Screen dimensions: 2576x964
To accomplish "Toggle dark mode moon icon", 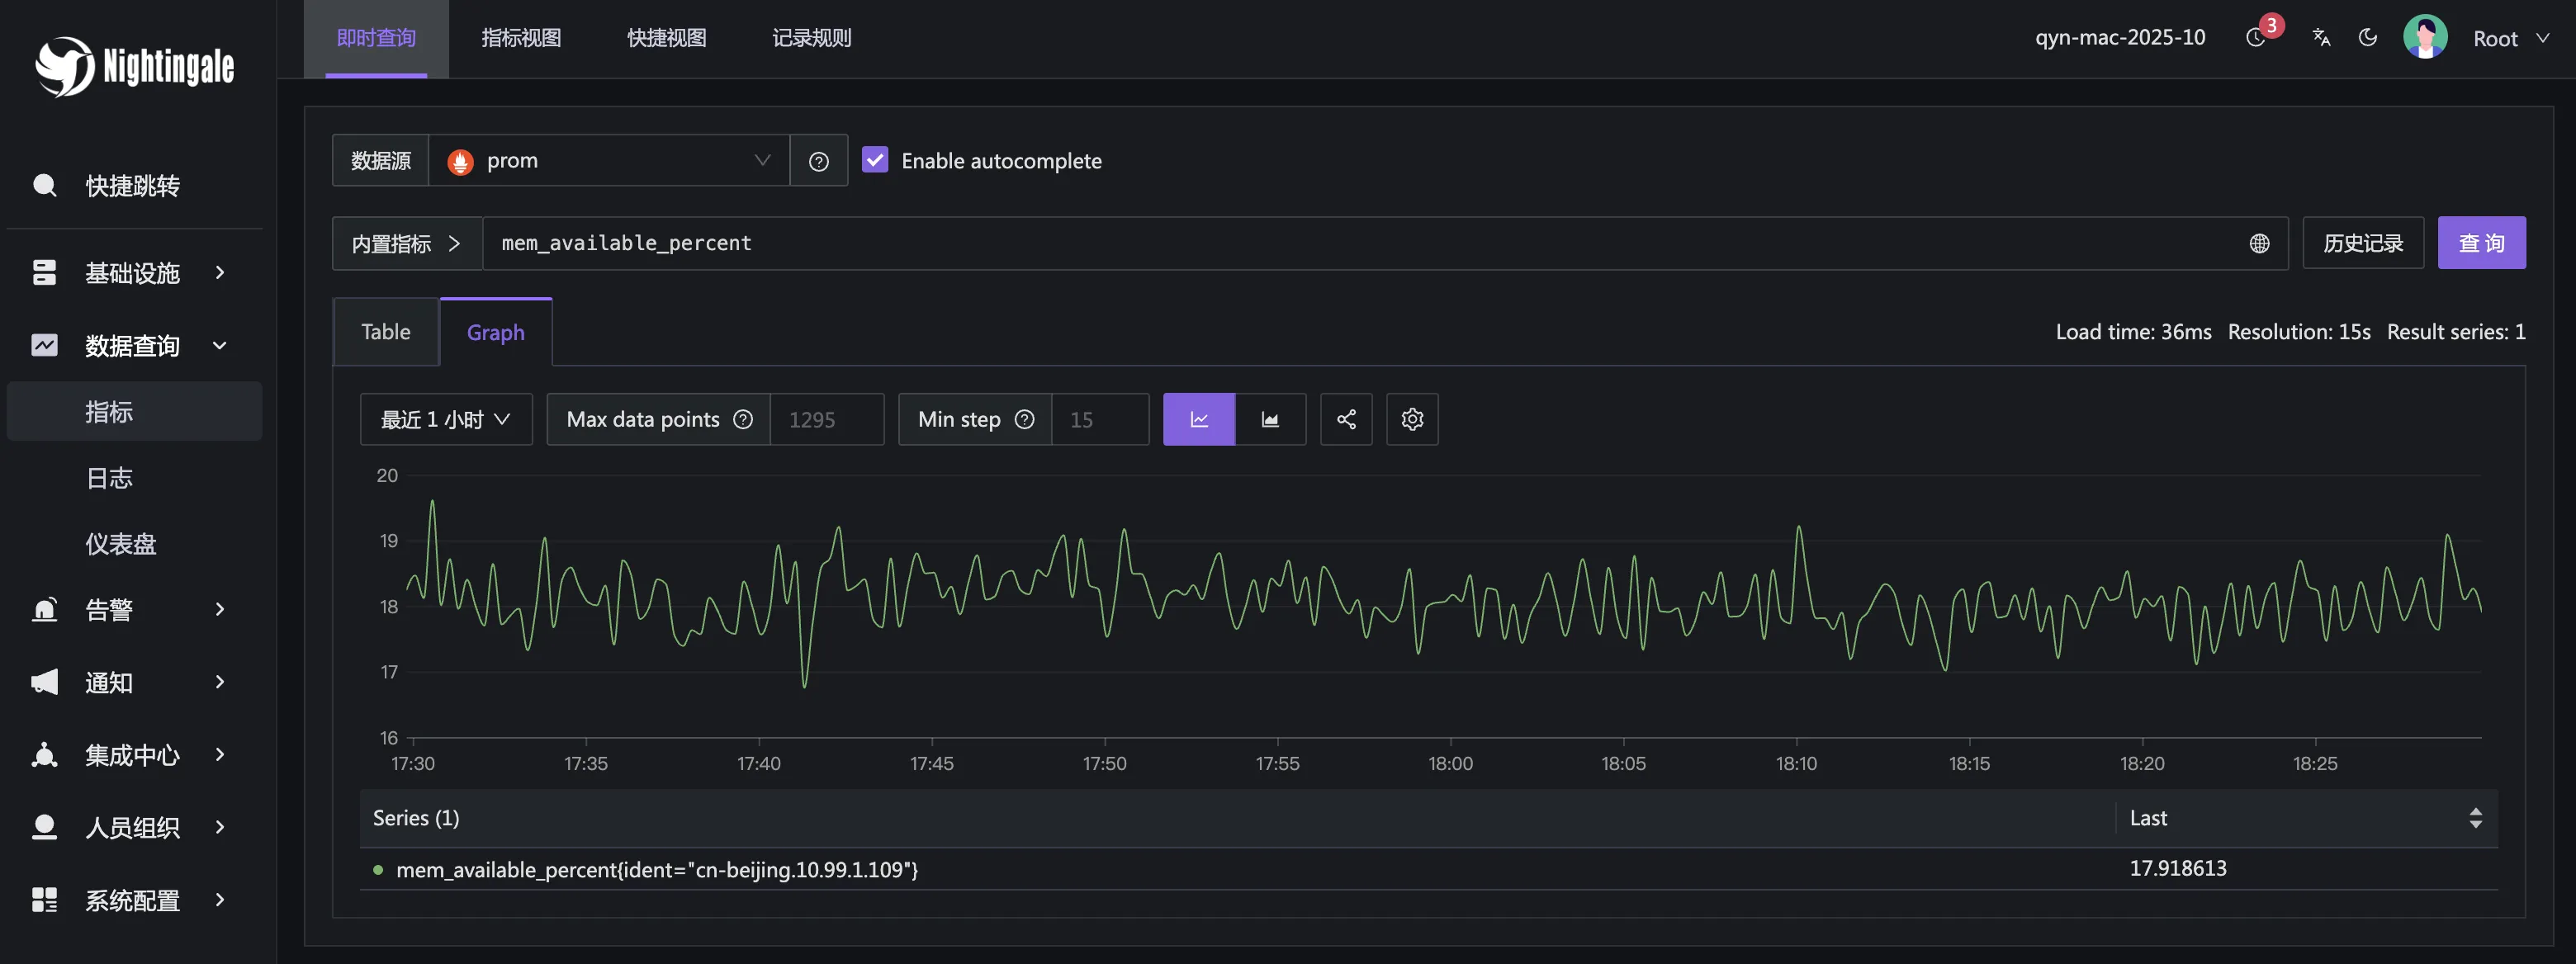I will coord(2367,38).
